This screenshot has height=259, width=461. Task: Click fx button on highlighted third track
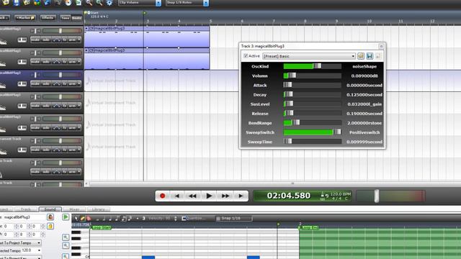point(64,83)
